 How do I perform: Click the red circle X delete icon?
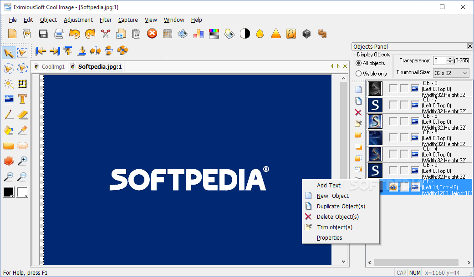[152, 33]
